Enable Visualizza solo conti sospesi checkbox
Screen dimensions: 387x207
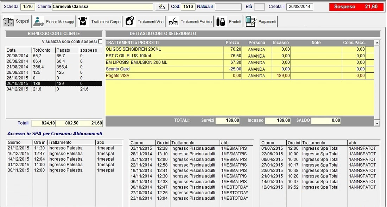coord(100,41)
